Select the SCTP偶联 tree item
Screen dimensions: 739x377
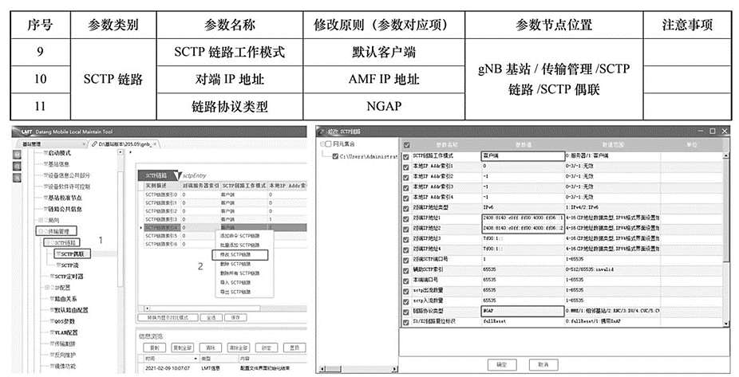(x=71, y=254)
